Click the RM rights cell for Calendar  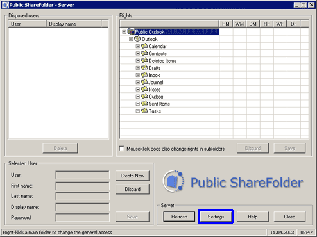pos(226,46)
